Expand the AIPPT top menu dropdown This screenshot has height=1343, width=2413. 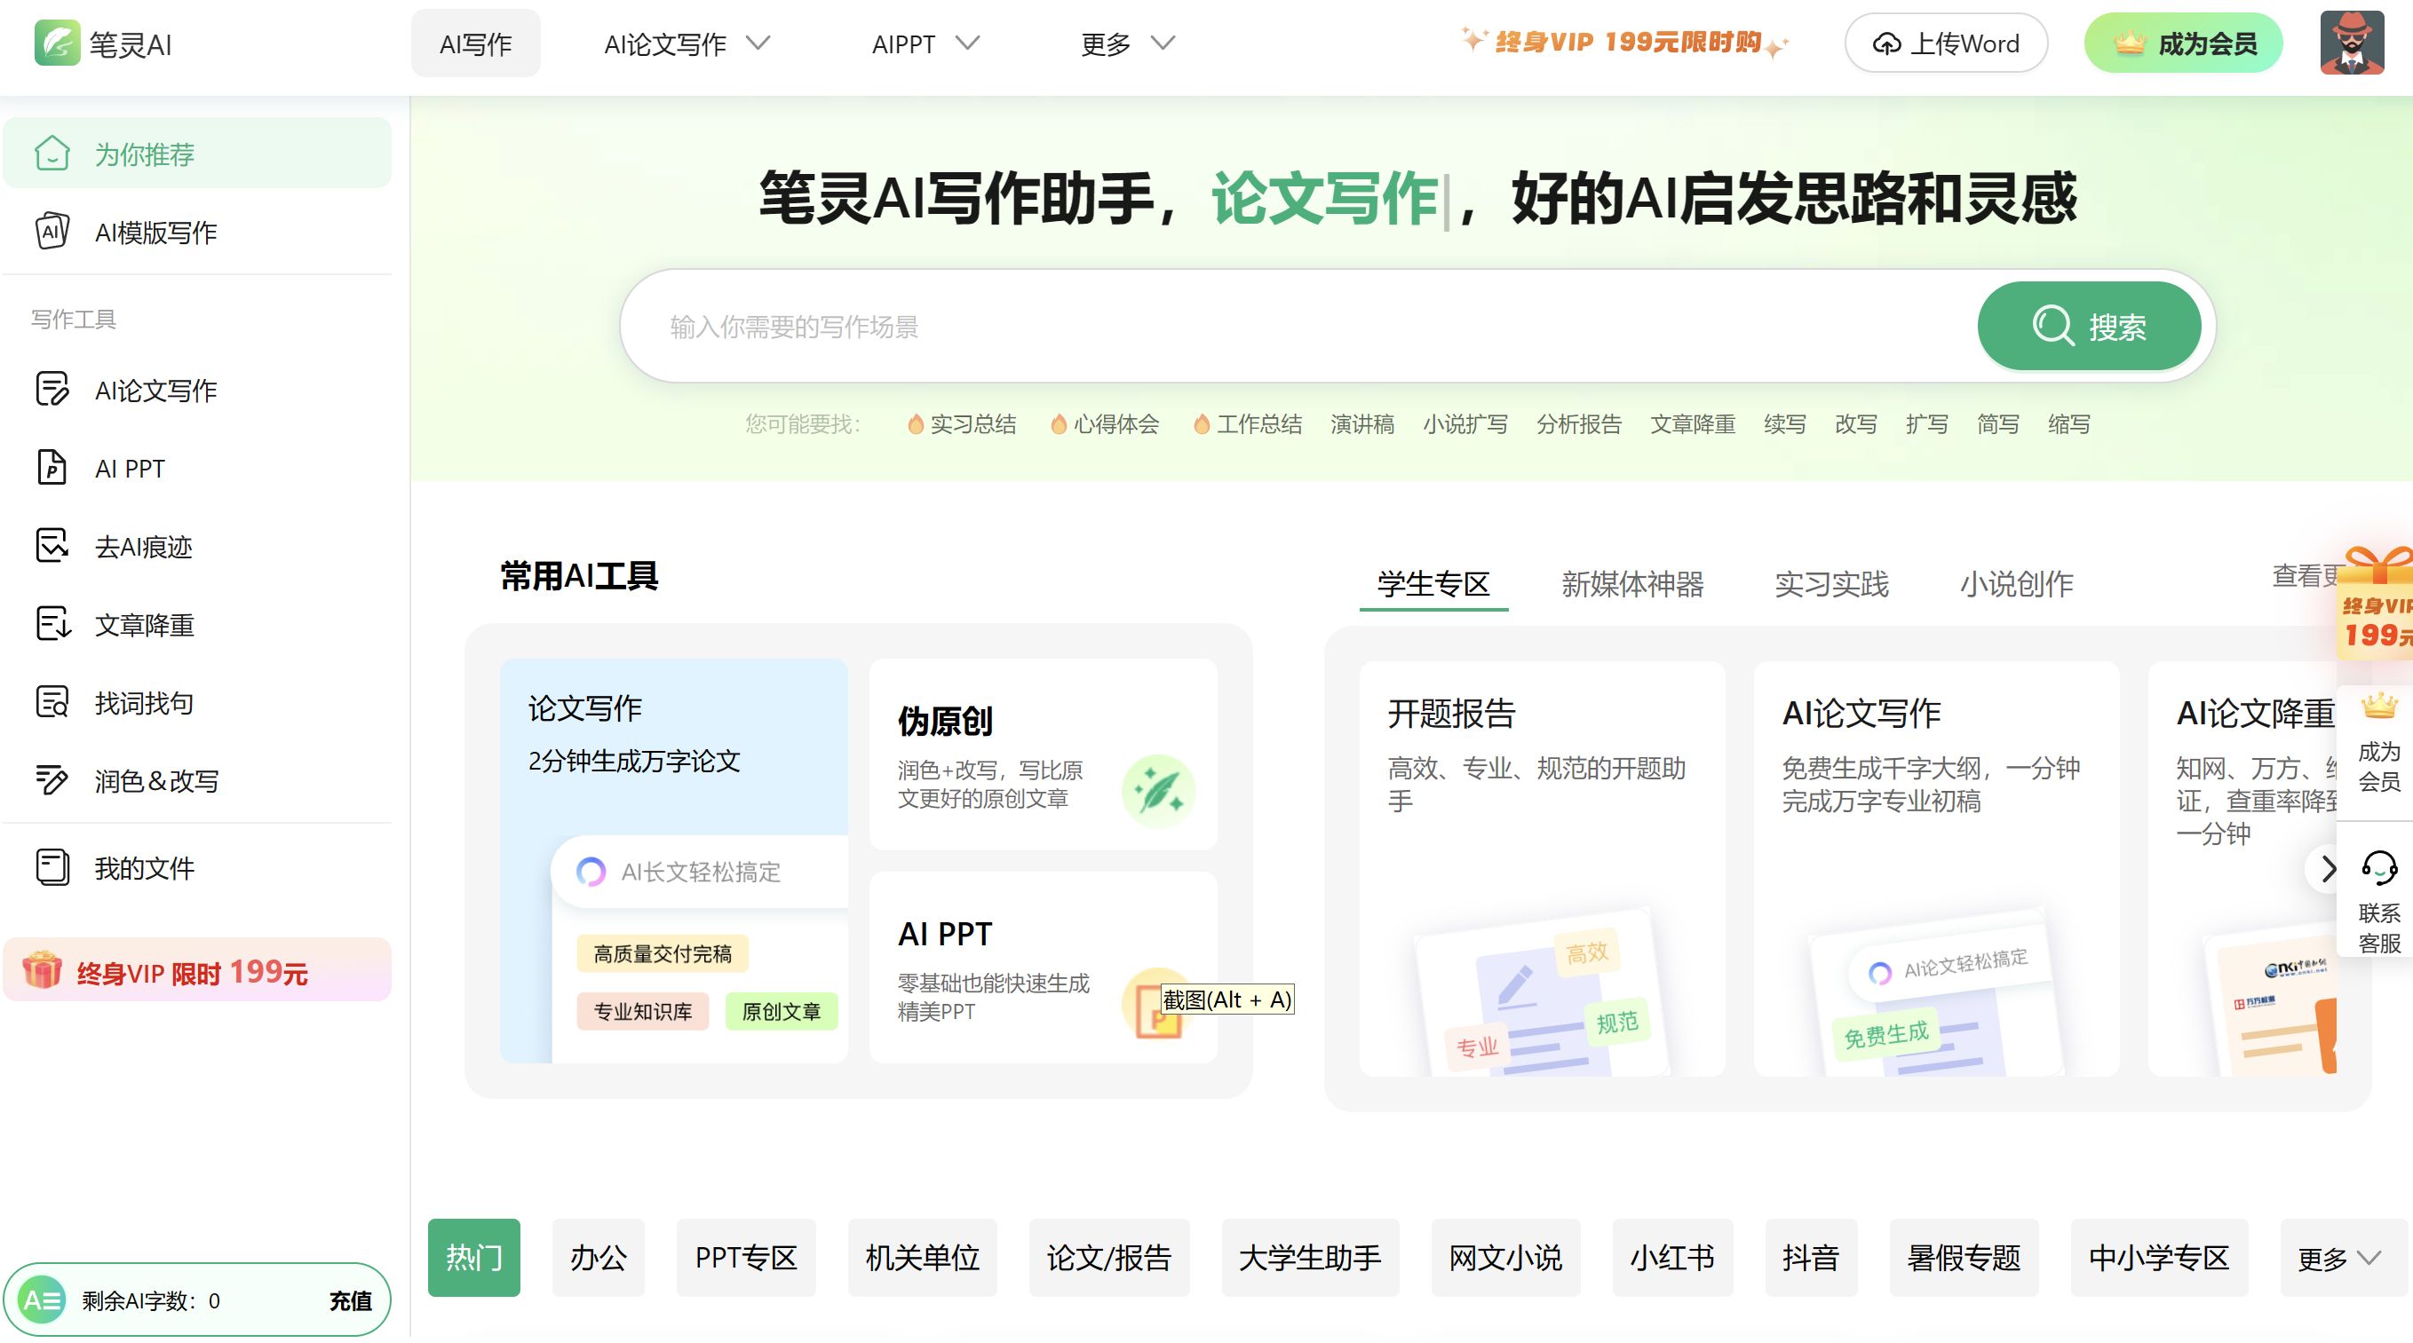point(968,43)
